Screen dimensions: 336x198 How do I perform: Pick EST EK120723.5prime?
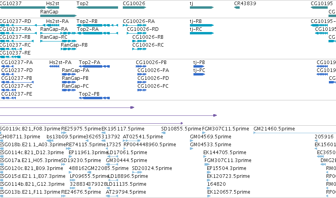point(228,176)
